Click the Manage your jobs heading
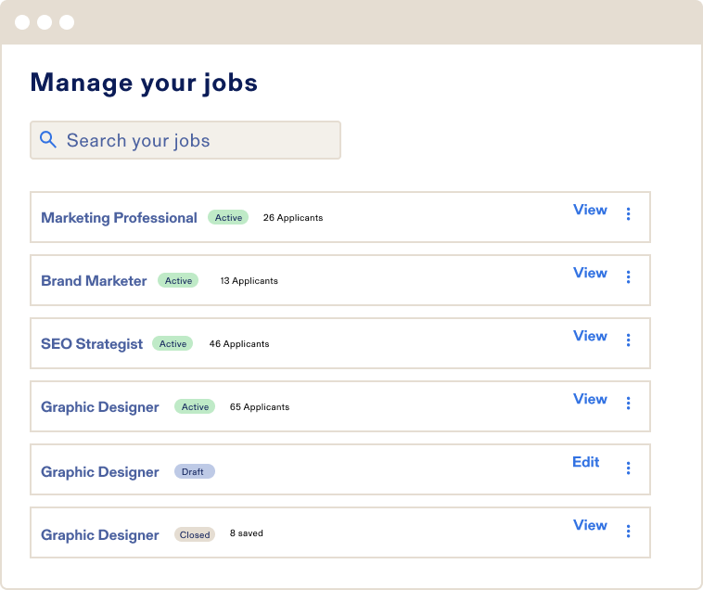The image size is (703, 590). point(144,83)
